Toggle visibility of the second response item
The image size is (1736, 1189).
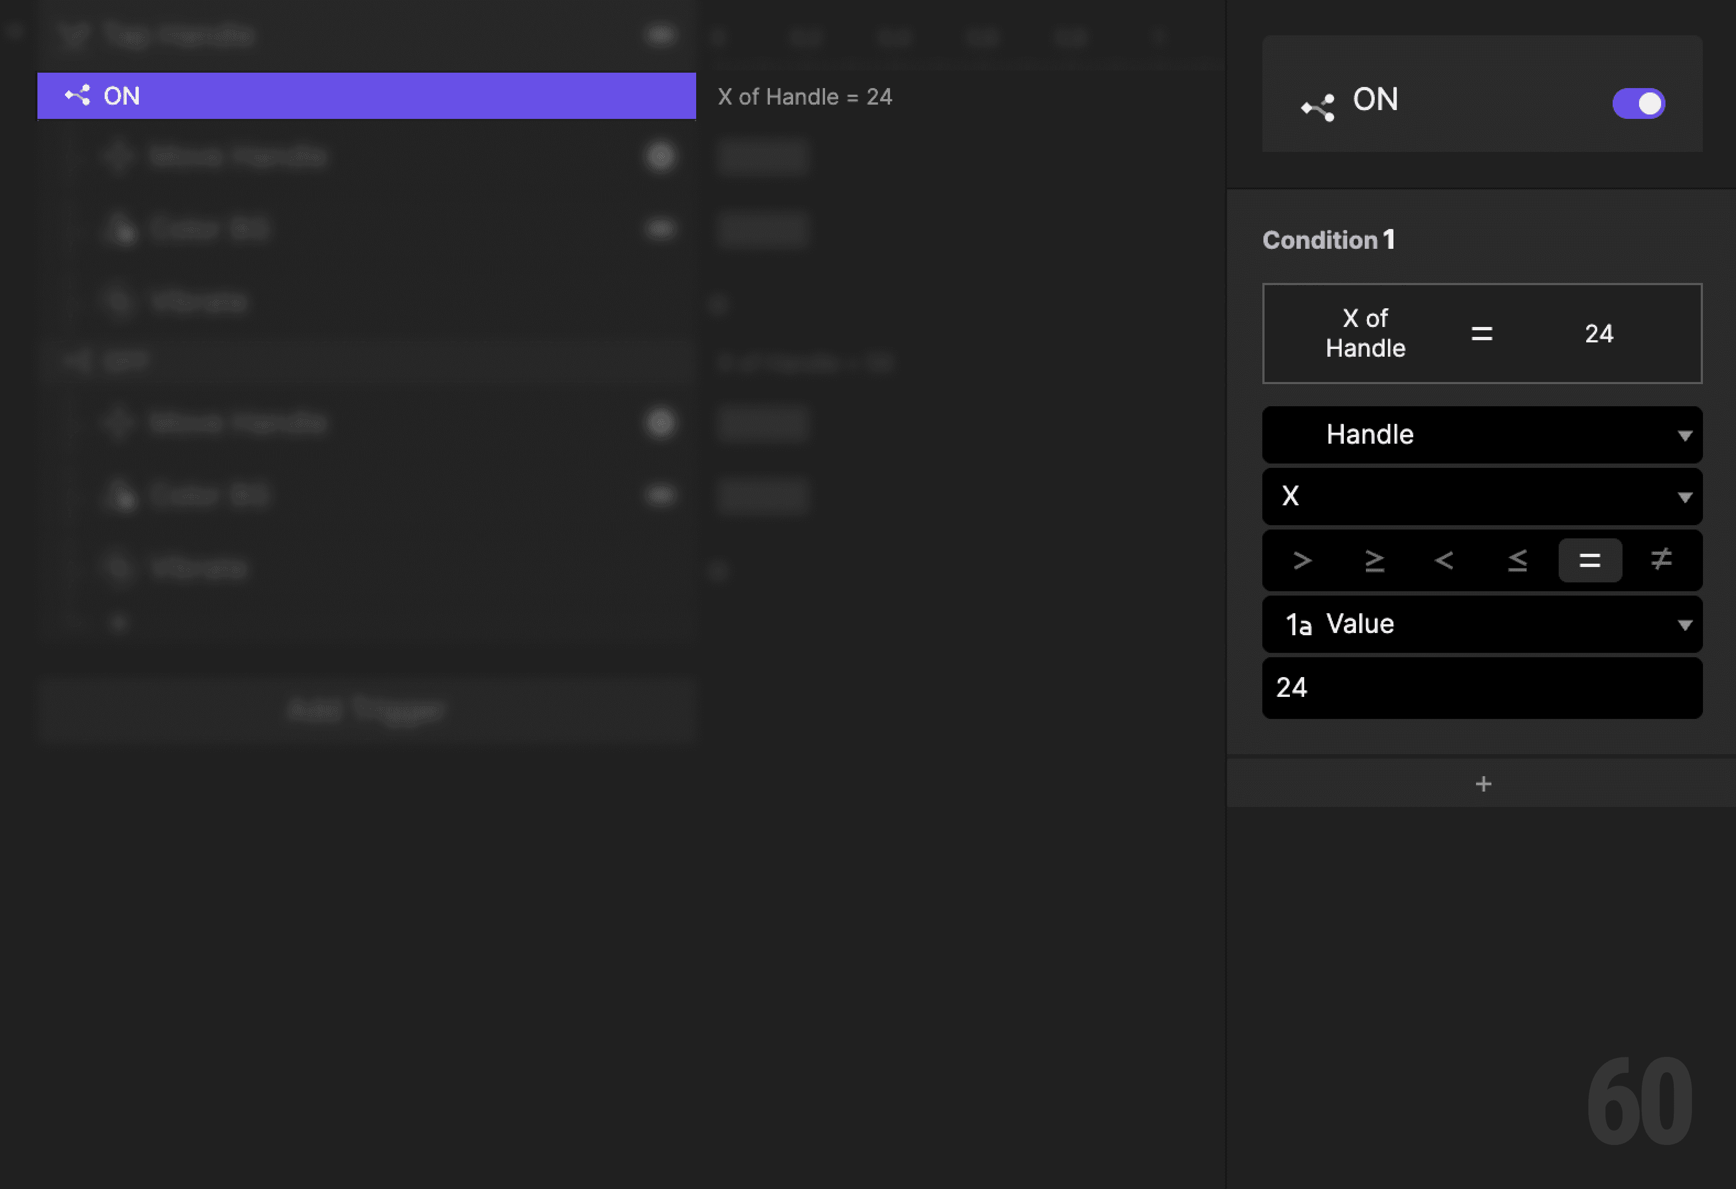(660, 228)
